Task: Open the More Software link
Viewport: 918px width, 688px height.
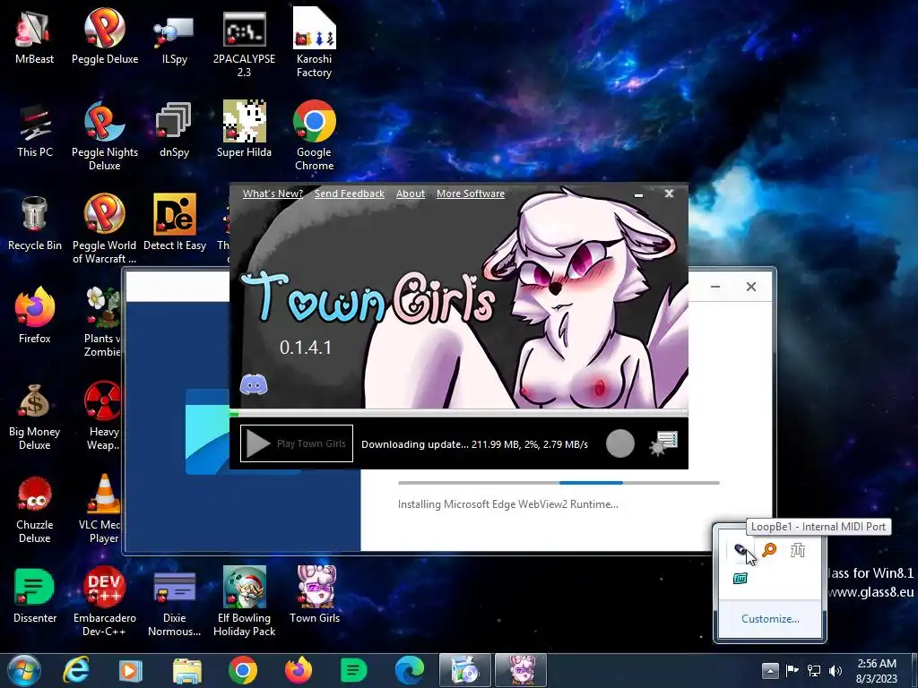Action: [471, 193]
